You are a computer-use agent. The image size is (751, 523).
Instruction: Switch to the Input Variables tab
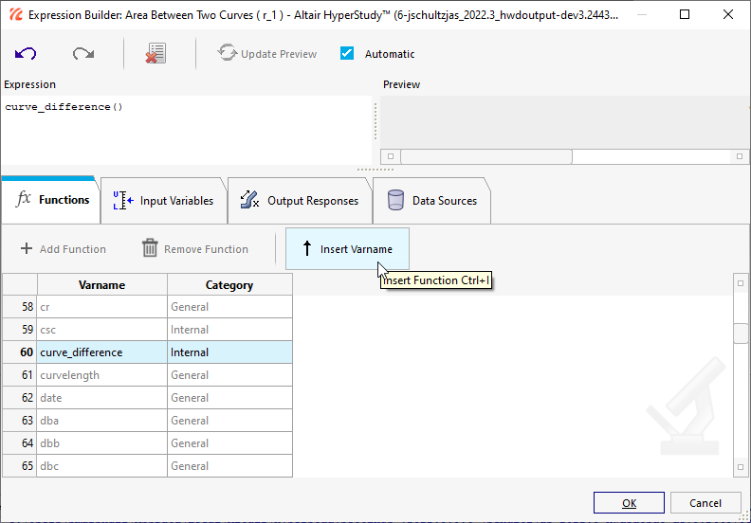pyautogui.click(x=163, y=201)
